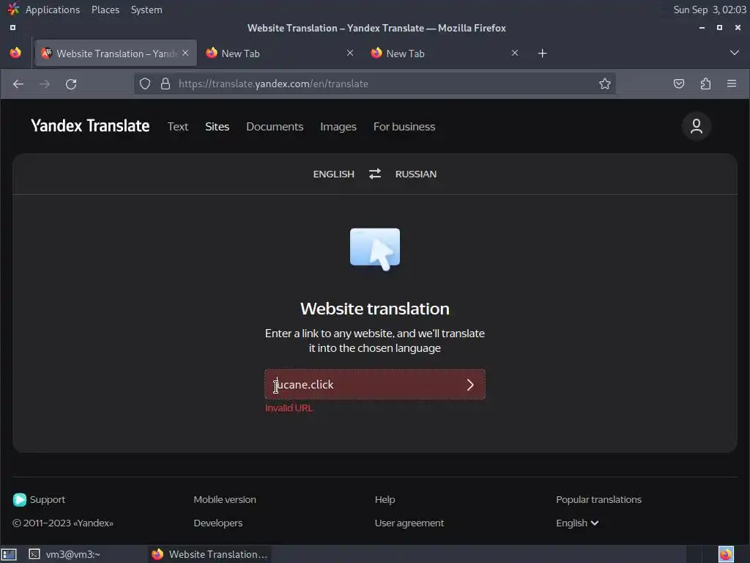Click the Invalid URL error message
This screenshot has height=563, width=750.
[289, 408]
